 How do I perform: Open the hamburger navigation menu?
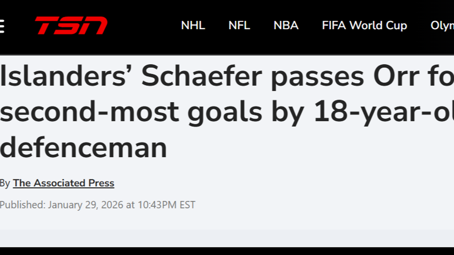pyautogui.click(x=2, y=26)
